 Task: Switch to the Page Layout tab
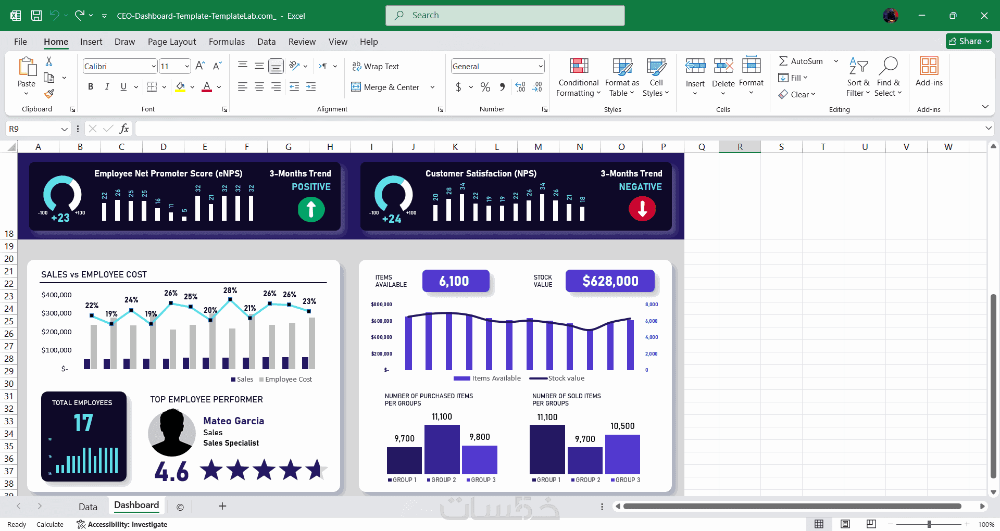172,42
